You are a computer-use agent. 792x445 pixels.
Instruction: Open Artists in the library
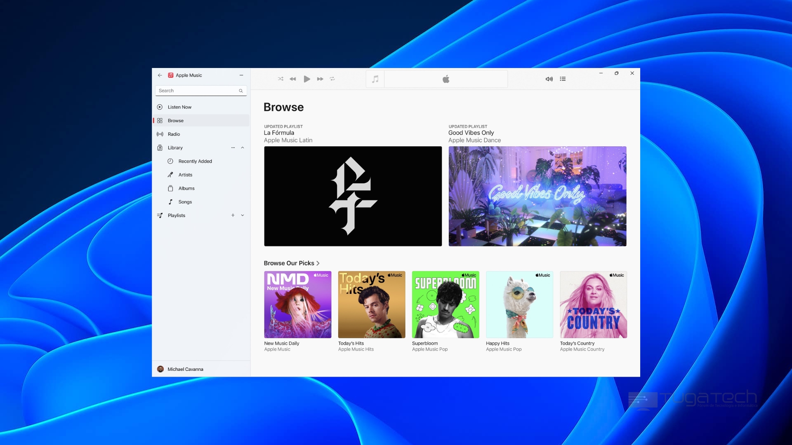201,175
